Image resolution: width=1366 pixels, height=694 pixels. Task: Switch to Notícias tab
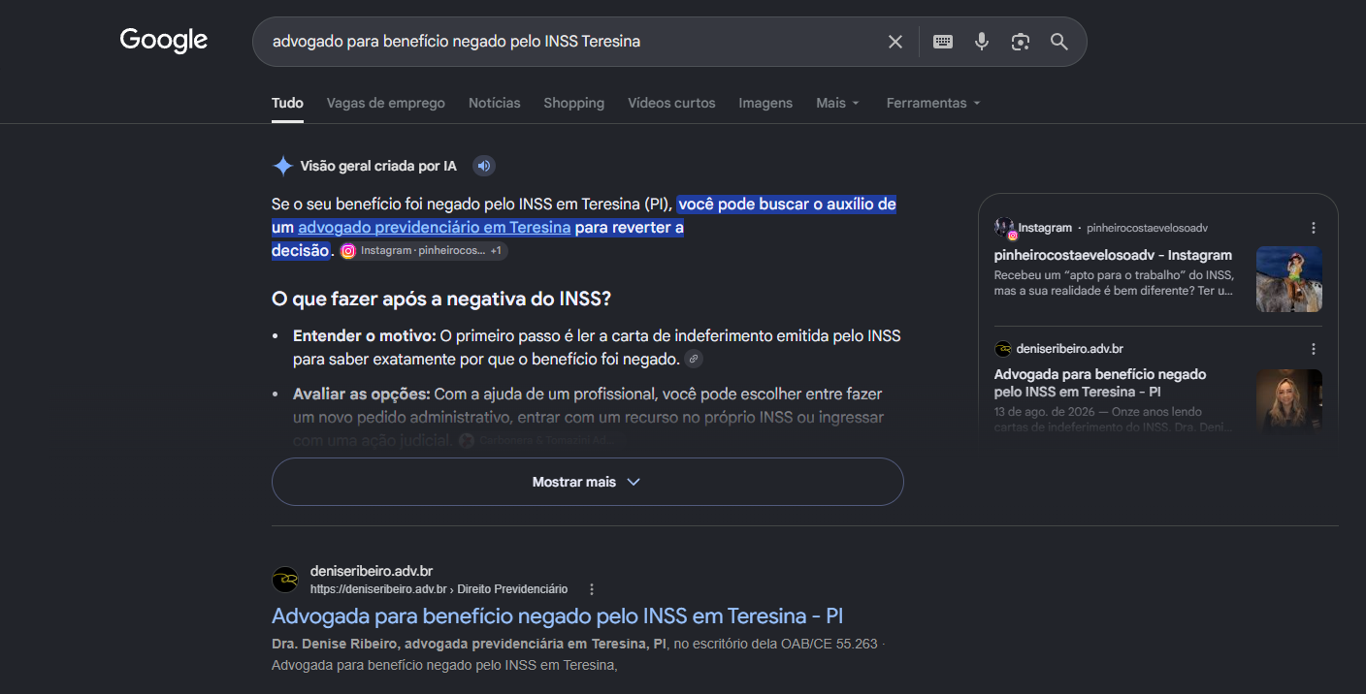click(x=495, y=103)
